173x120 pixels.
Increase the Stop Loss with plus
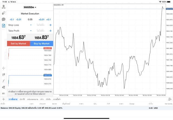tap(51, 25)
